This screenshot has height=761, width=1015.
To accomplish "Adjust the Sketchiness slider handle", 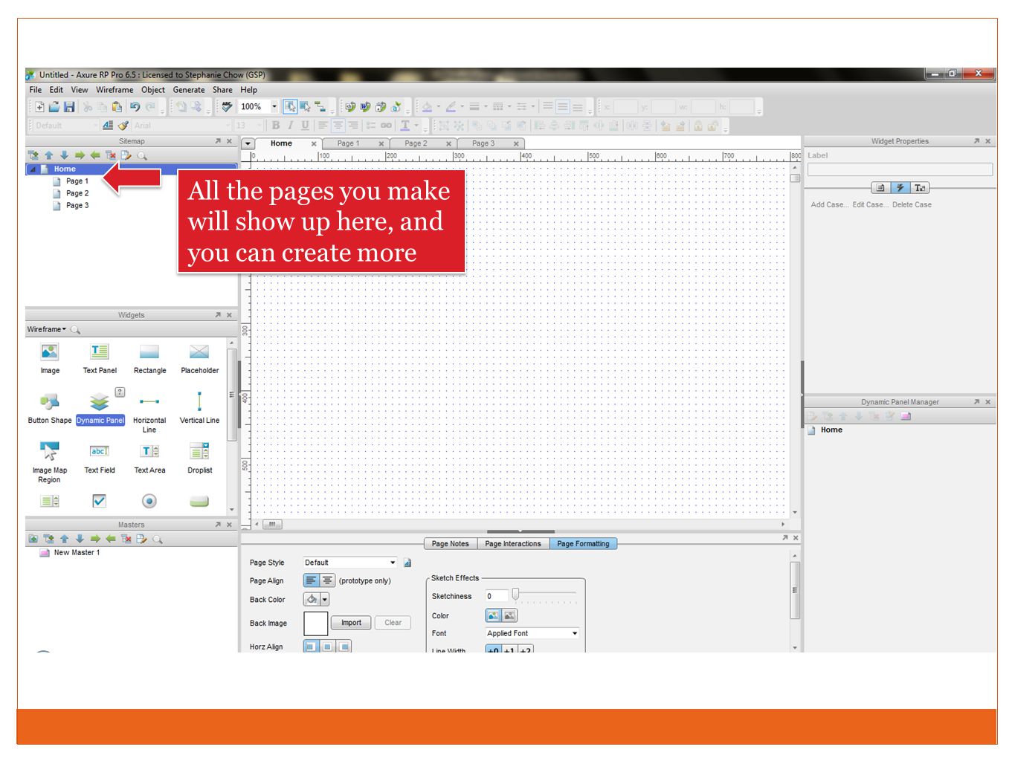I will click(x=515, y=594).
